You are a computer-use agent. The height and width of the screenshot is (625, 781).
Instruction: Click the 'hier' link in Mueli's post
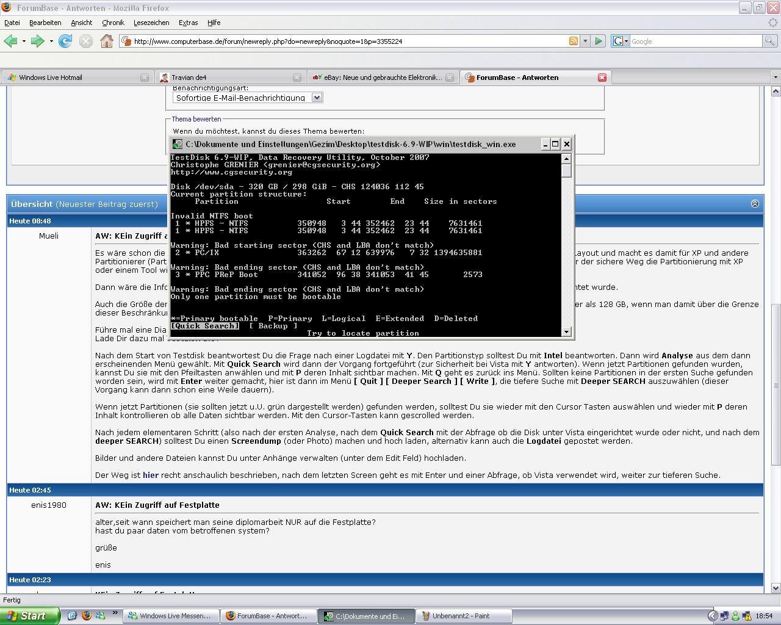click(x=151, y=475)
